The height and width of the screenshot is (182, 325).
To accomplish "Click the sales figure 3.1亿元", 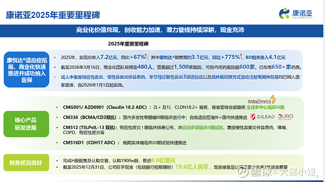I will (x=200, y=57).
